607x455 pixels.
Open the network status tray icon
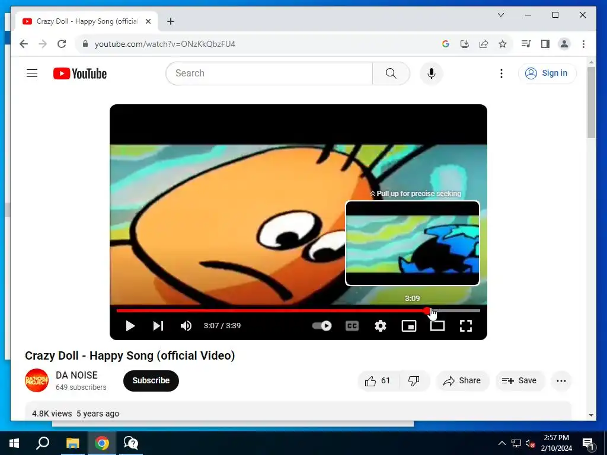(516, 443)
